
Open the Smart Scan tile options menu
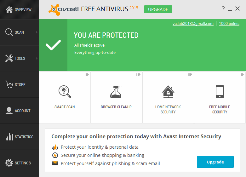pyautogui.click(x=87, y=75)
